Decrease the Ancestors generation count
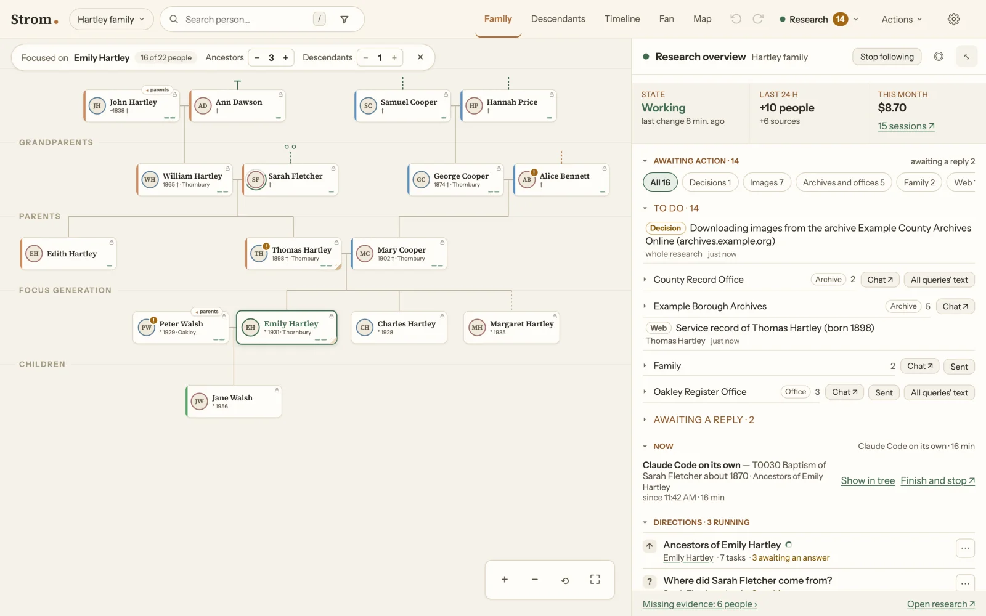The height and width of the screenshot is (616, 986). click(257, 58)
